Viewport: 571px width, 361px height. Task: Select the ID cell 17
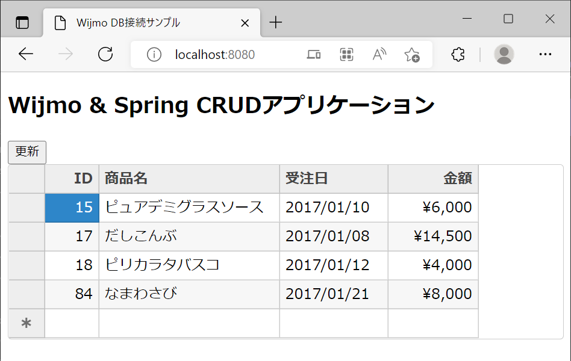point(72,236)
